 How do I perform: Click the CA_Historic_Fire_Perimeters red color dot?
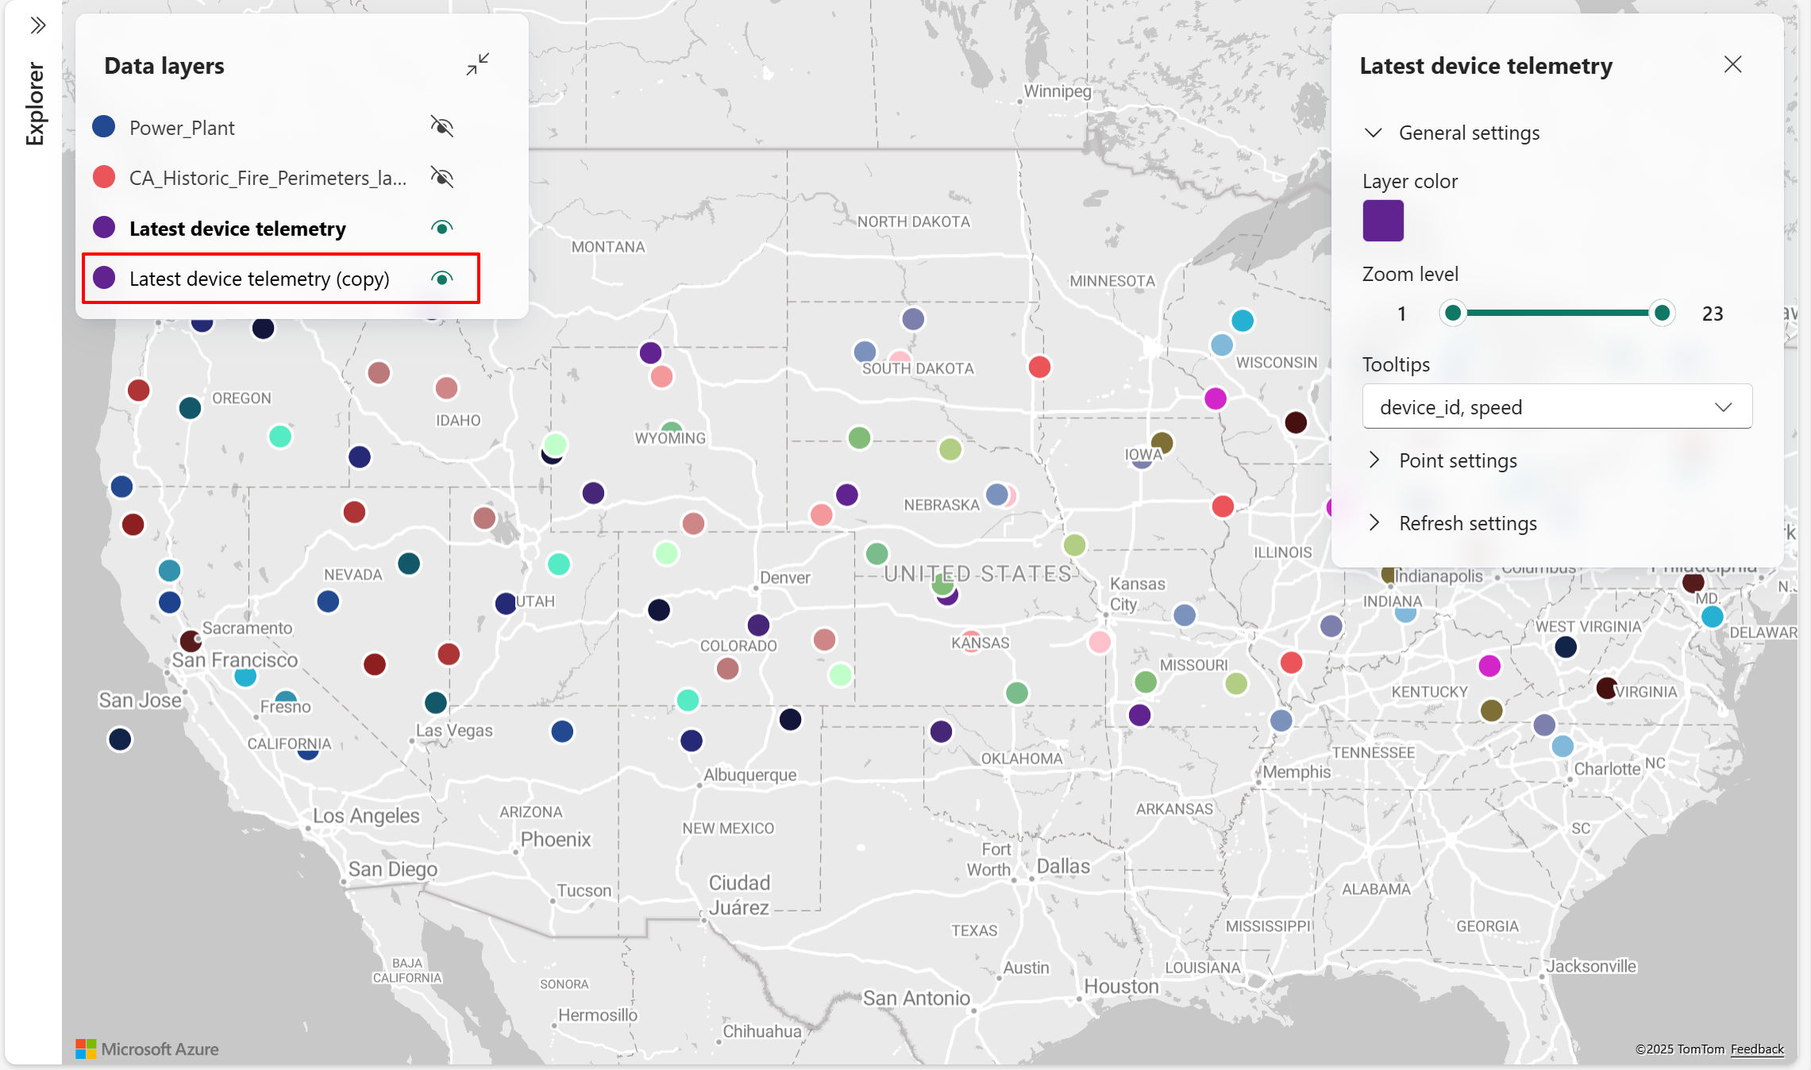click(104, 177)
